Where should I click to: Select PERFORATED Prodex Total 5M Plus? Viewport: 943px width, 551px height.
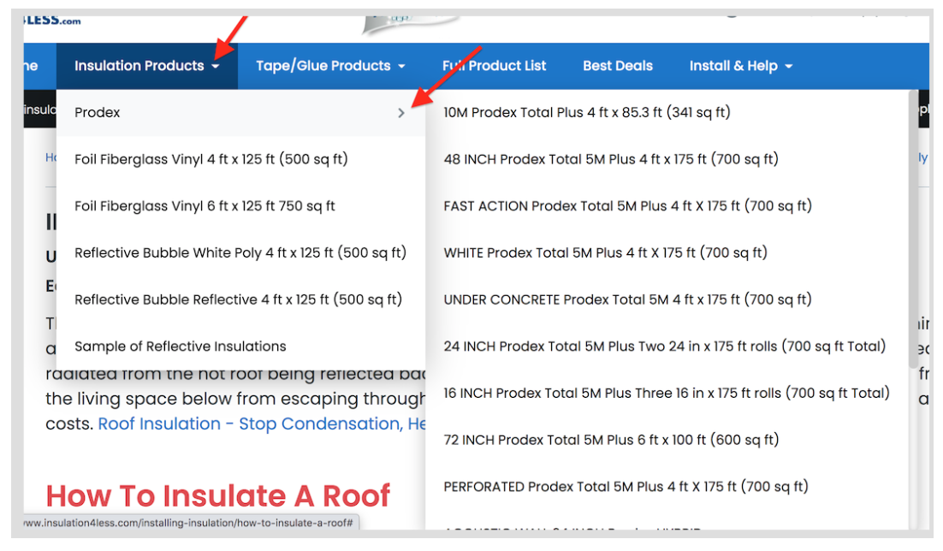click(x=626, y=487)
